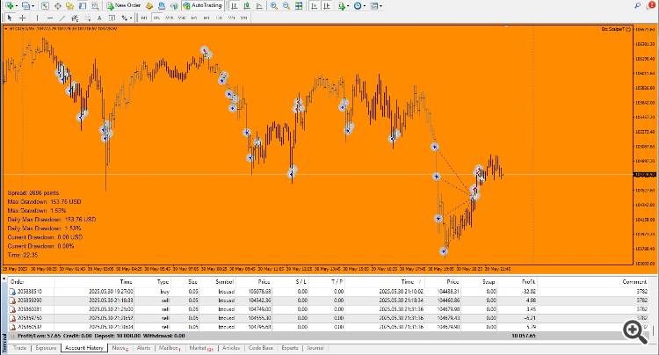Switch chart to line chart type

(259, 6)
